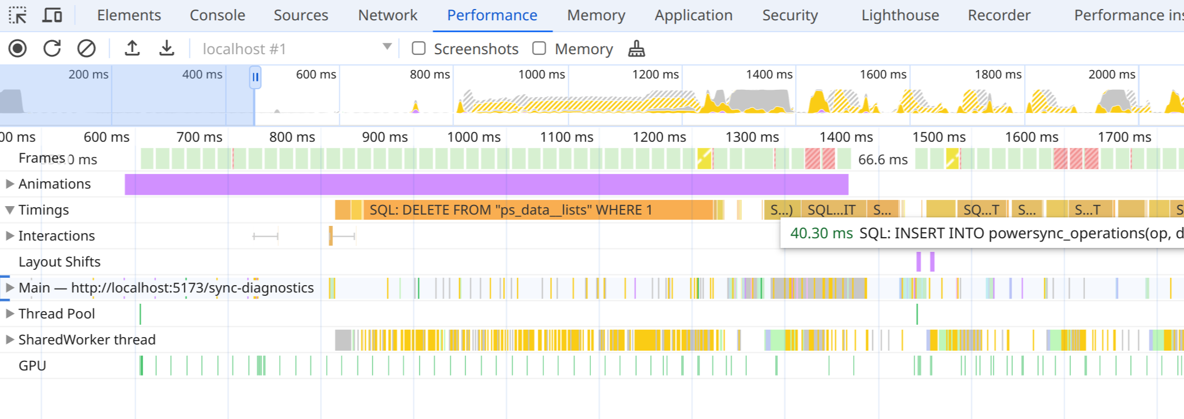Go to the Network tab
The width and height of the screenshot is (1184, 419).
(388, 15)
